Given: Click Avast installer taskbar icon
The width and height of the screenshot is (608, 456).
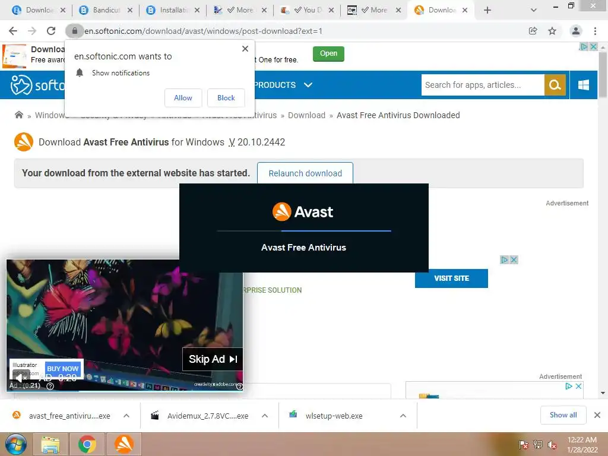Looking at the screenshot, I should pos(124,444).
